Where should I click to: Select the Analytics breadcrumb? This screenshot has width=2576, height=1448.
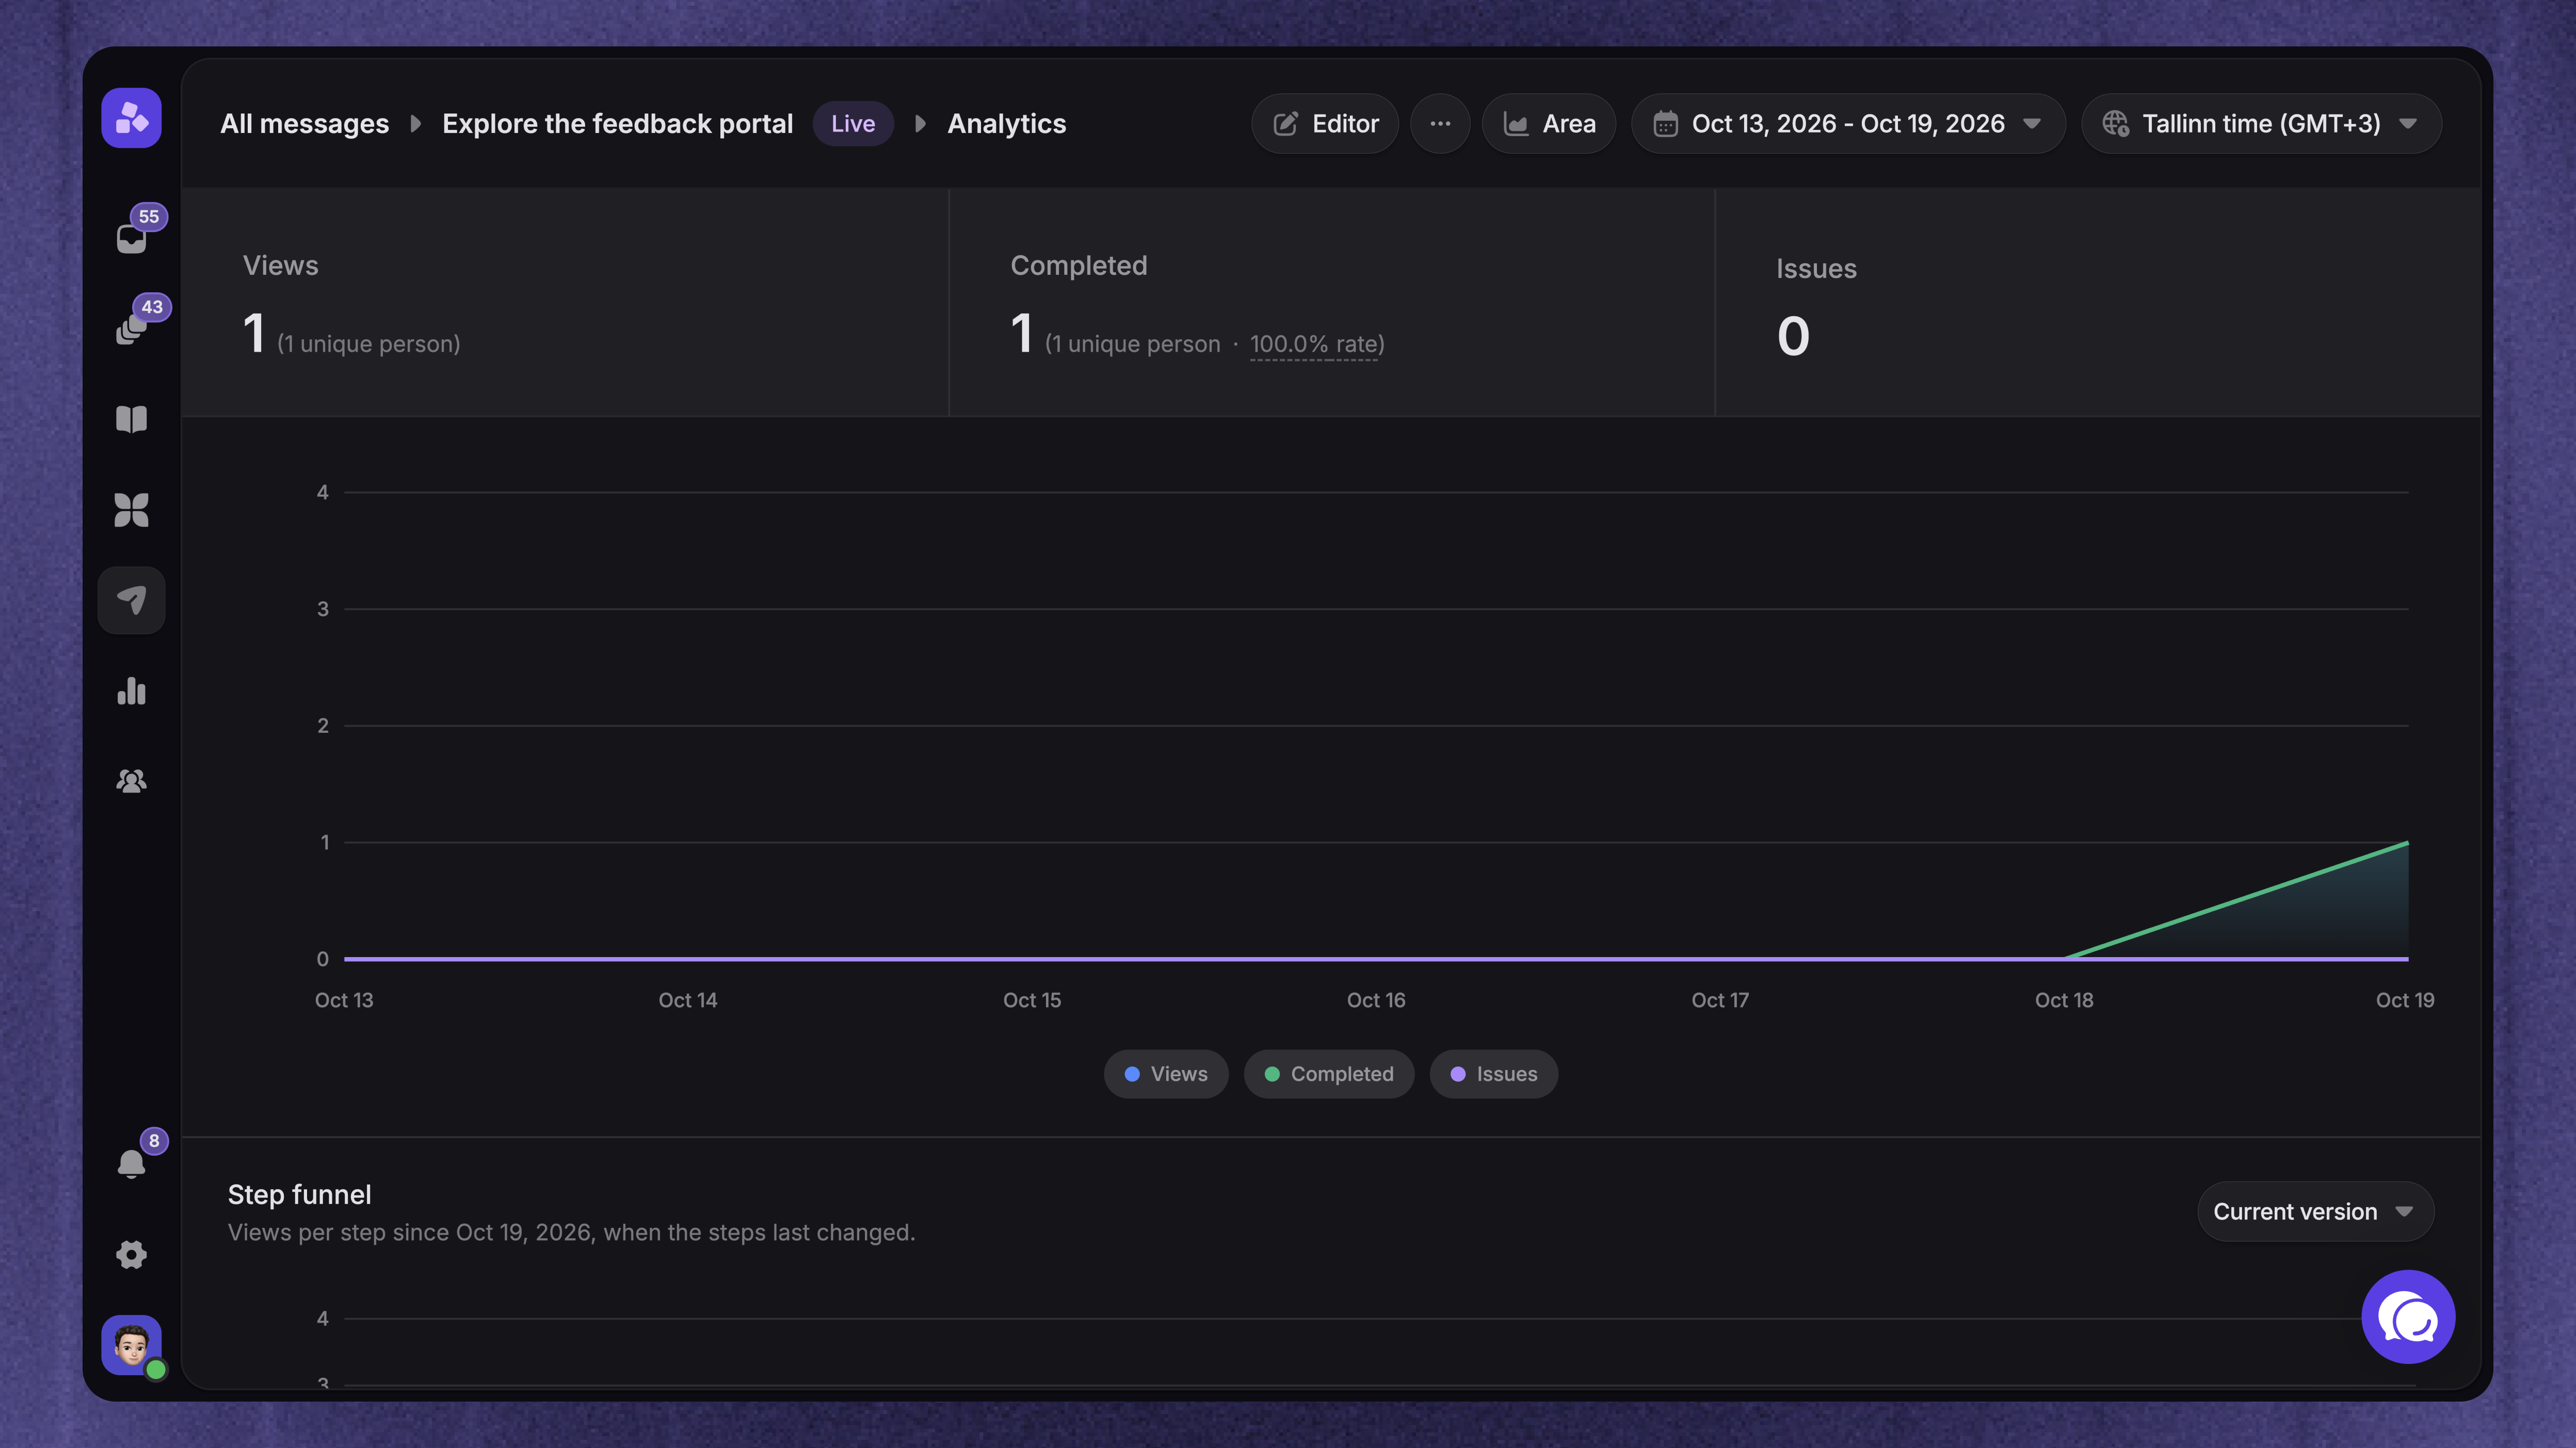(x=1006, y=124)
